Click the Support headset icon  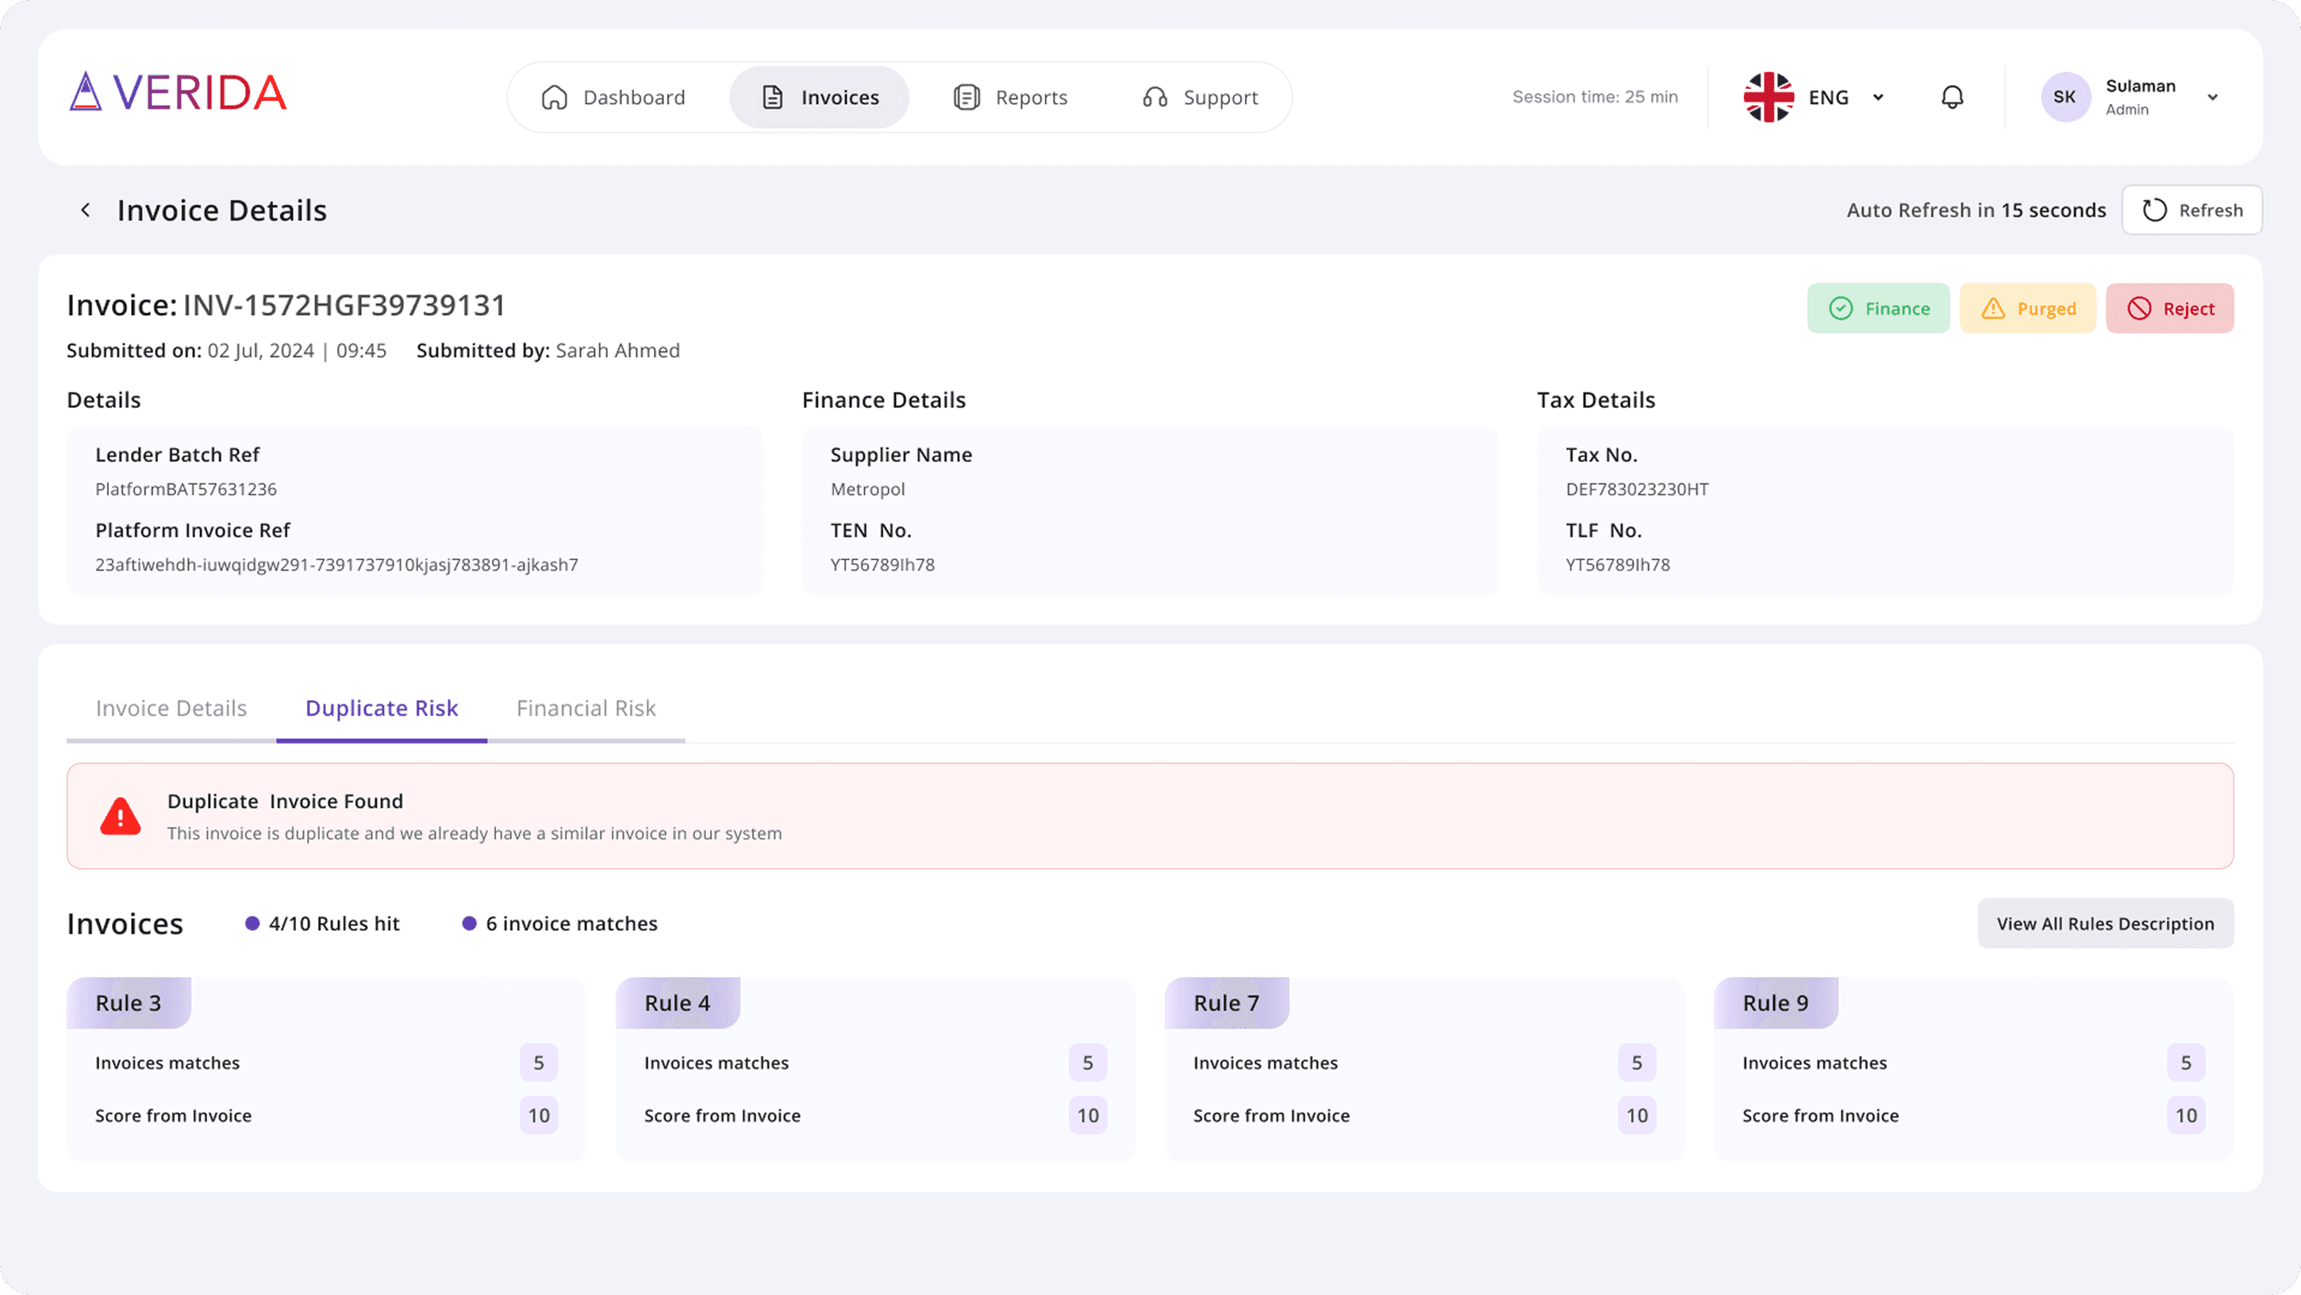tap(1155, 98)
